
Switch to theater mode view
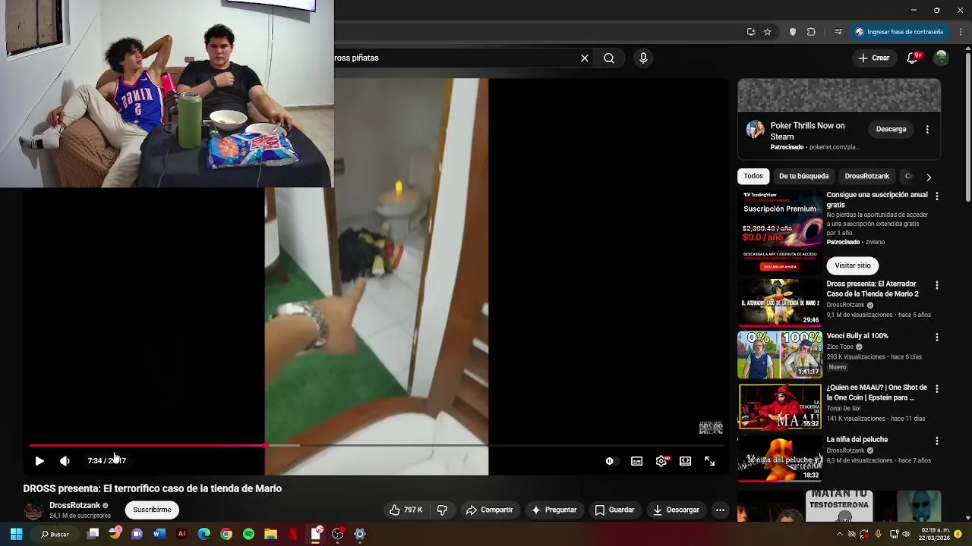tap(685, 461)
